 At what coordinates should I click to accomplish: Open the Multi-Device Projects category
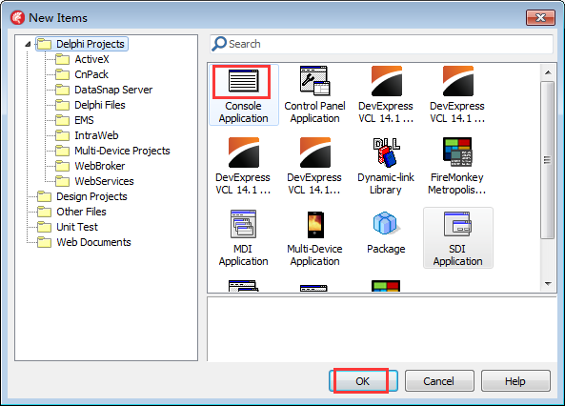point(112,151)
